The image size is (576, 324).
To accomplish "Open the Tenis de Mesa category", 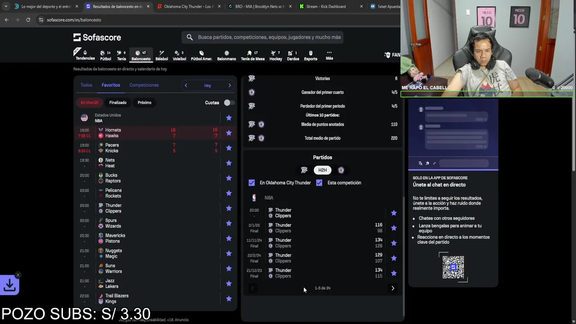I will [252, 55].
